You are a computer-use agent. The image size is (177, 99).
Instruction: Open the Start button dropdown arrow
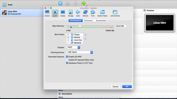87,6
